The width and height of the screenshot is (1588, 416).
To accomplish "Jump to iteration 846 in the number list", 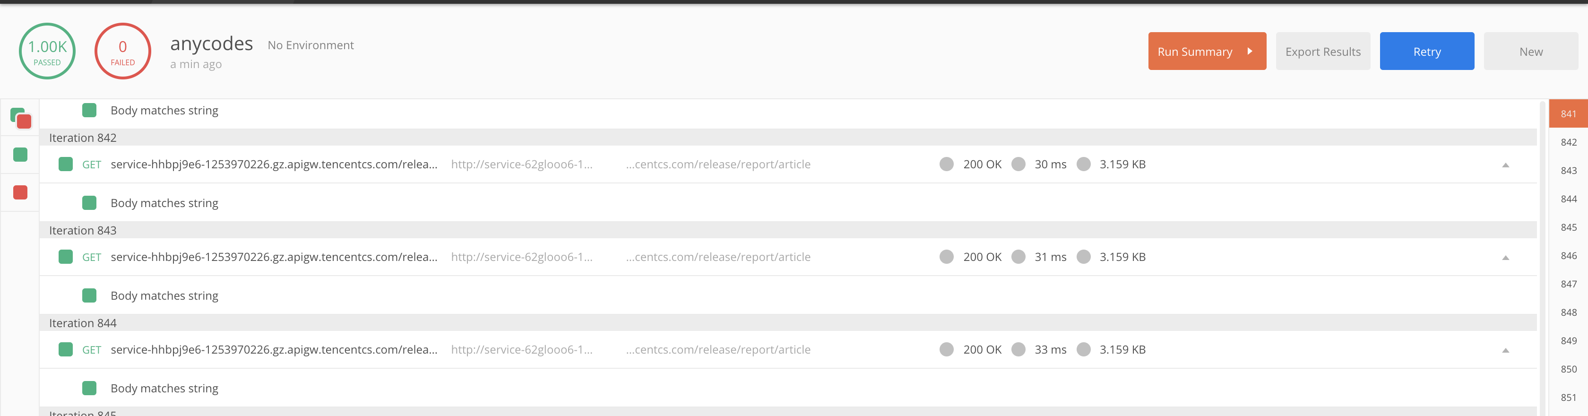I will (x=1568, y=256).
